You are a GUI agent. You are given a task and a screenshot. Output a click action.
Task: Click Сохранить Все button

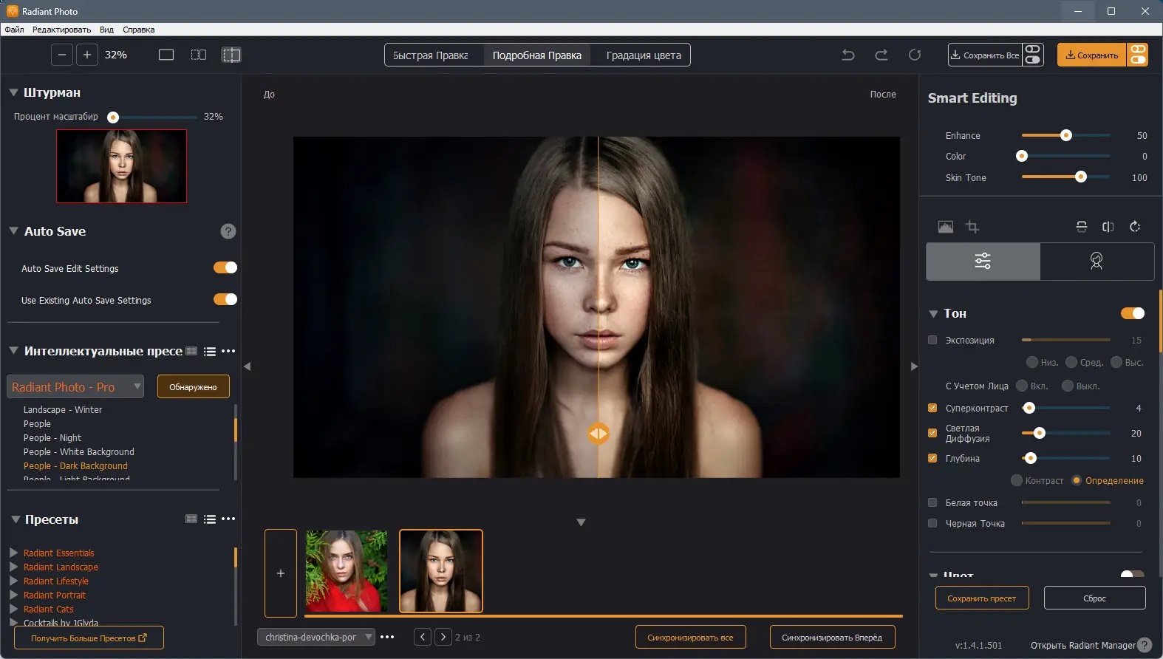985,55
